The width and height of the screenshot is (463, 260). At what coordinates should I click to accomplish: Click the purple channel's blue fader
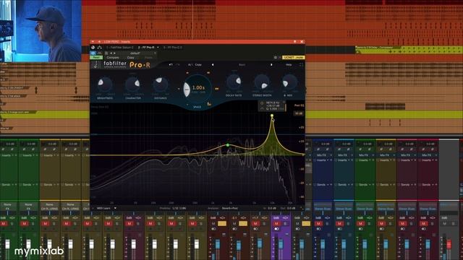(281, 244)
